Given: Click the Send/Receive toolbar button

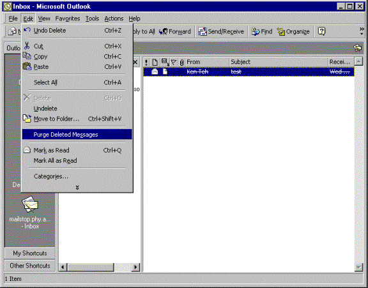Looking at the screenshot, I should point(221,31).
